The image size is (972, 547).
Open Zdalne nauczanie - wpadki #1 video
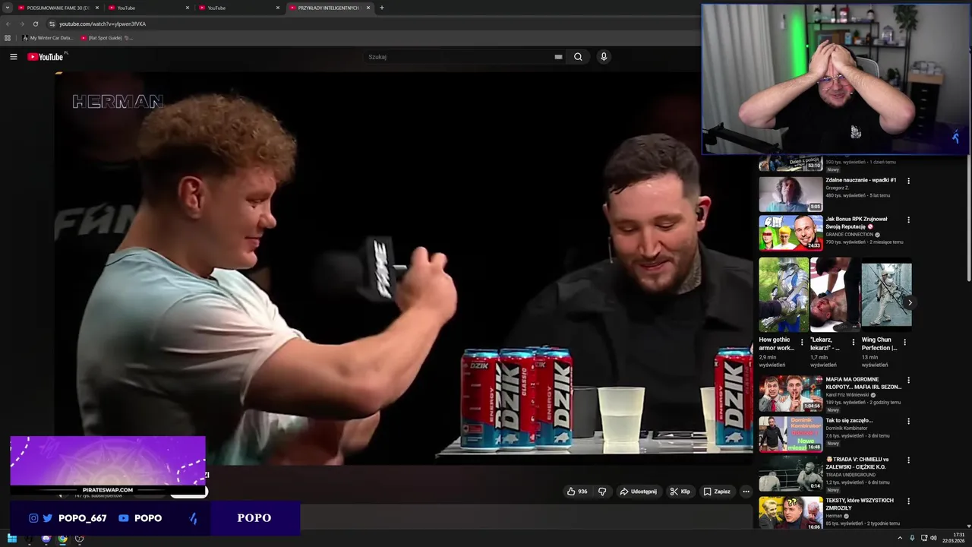tap(861, 180)
